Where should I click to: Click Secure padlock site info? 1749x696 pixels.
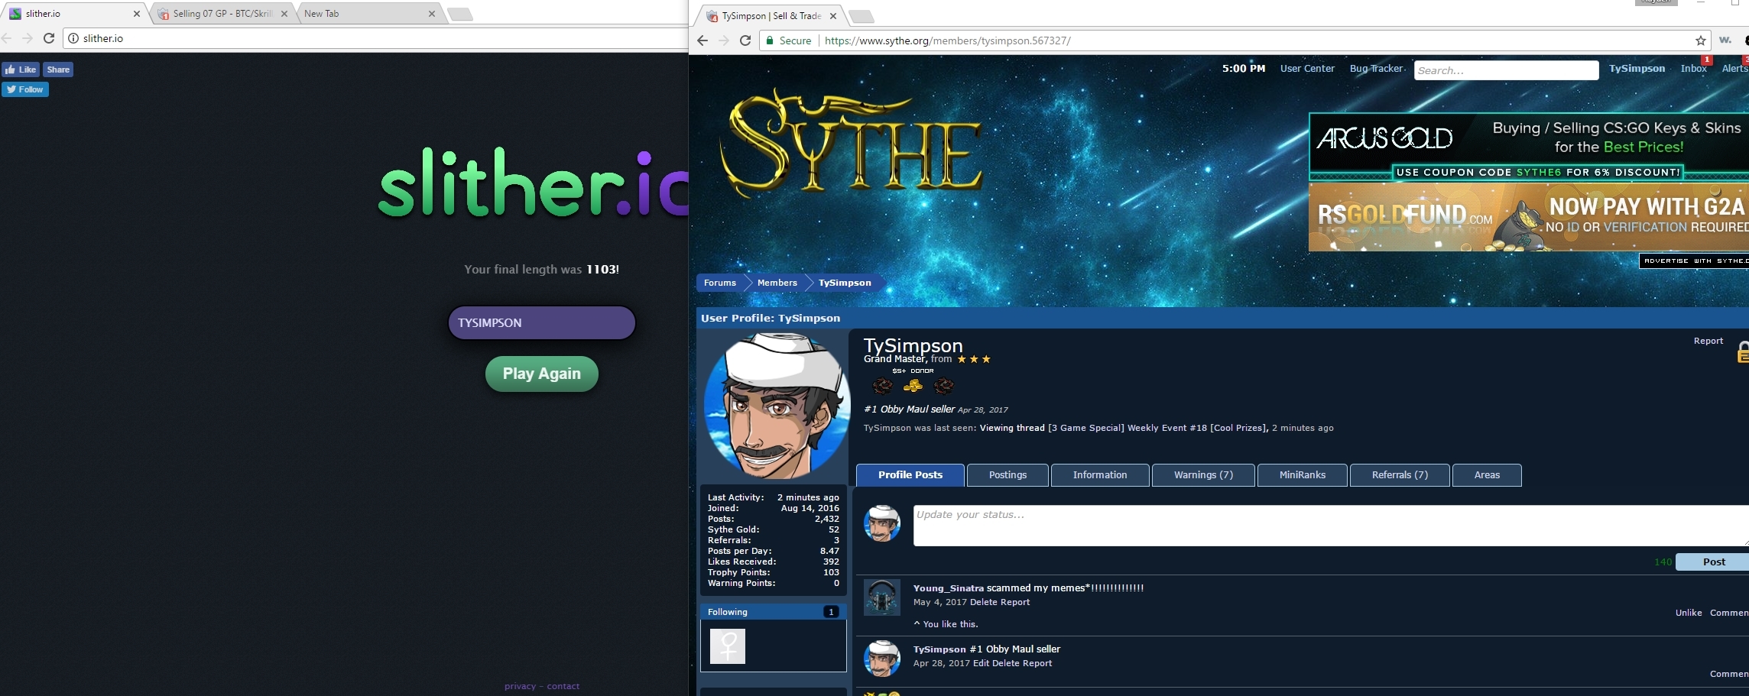[789, 40]
